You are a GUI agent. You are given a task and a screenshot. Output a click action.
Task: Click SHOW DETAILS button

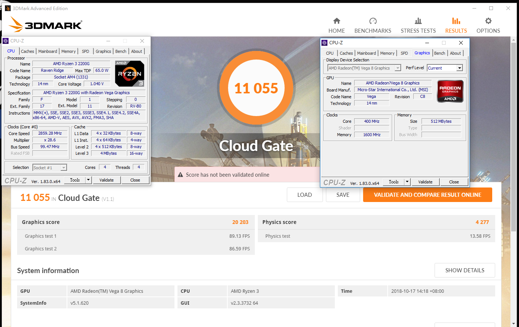pyautogui.click(x=465, y=270)
